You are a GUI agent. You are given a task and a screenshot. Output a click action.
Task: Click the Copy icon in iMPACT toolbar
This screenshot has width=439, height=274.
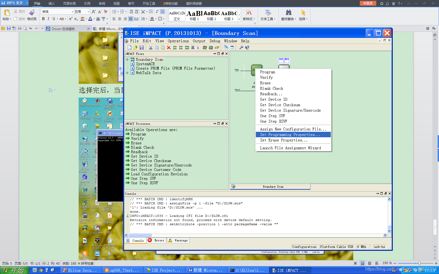(157, 47)
